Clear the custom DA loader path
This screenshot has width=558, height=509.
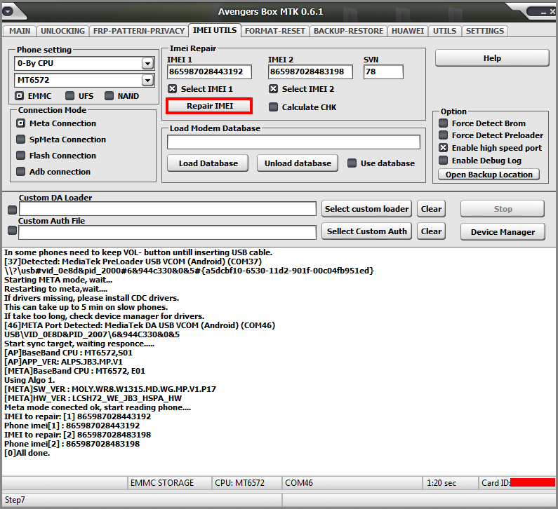click(x=431, y=209)
